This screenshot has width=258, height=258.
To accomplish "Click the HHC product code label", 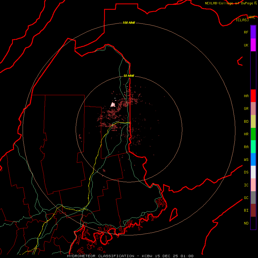I will (252, 17).
